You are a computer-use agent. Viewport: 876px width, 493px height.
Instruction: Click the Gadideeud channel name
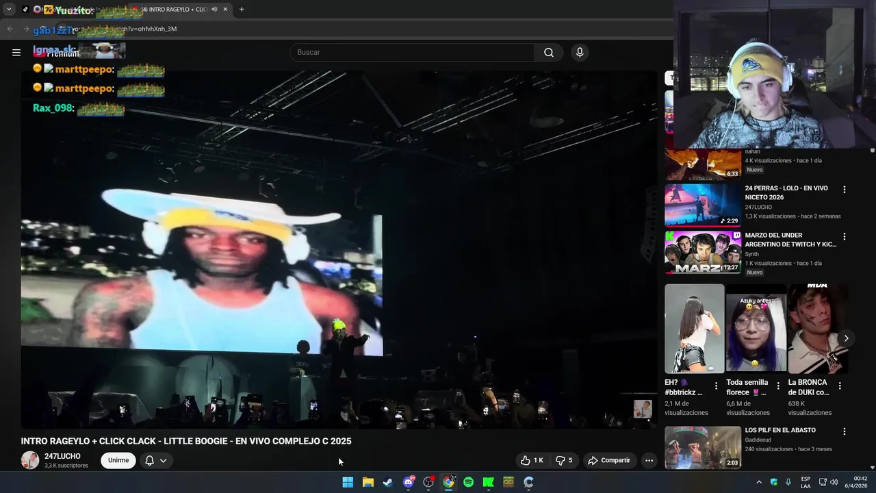point(758,440)
